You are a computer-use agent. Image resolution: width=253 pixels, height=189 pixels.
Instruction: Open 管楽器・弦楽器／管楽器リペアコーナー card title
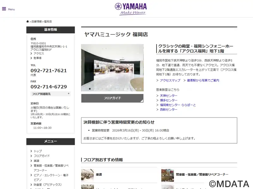click(202, 175)
